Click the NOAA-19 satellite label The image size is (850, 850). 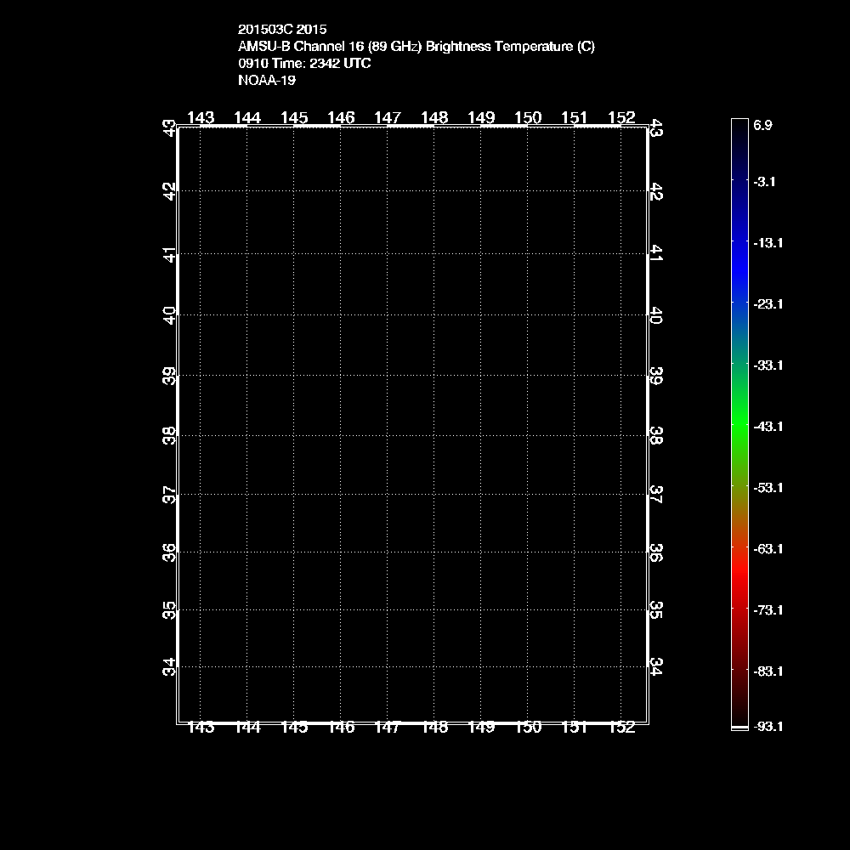click(x=267, y=81)
